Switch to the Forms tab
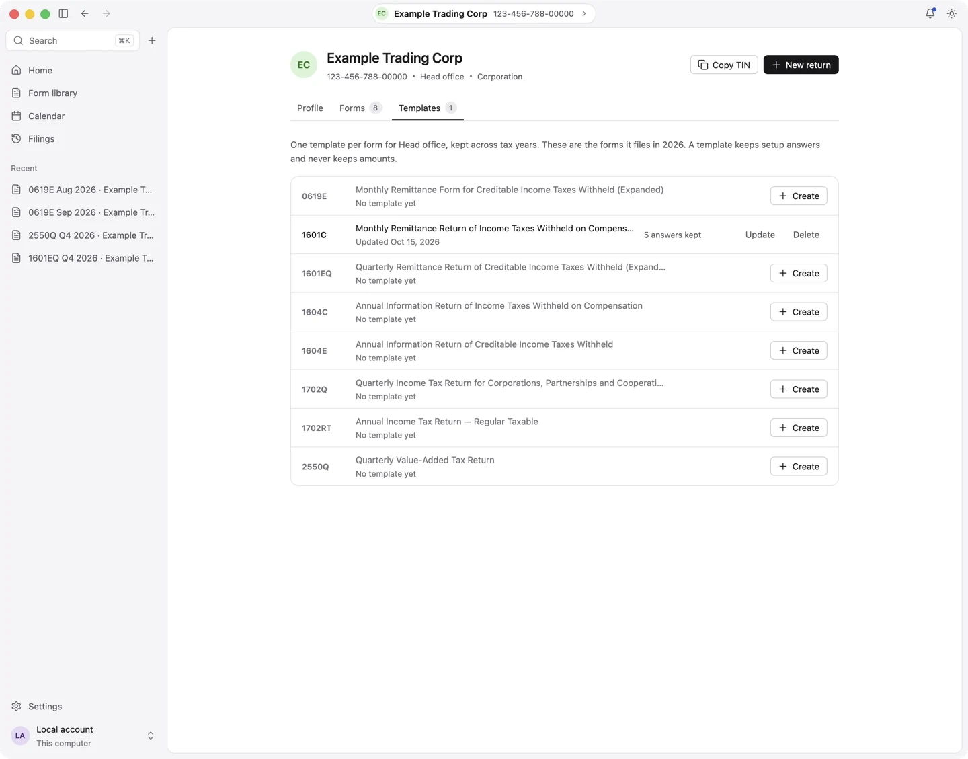The height and width of the screenshot is (759, 968). (x=360, y=108)
